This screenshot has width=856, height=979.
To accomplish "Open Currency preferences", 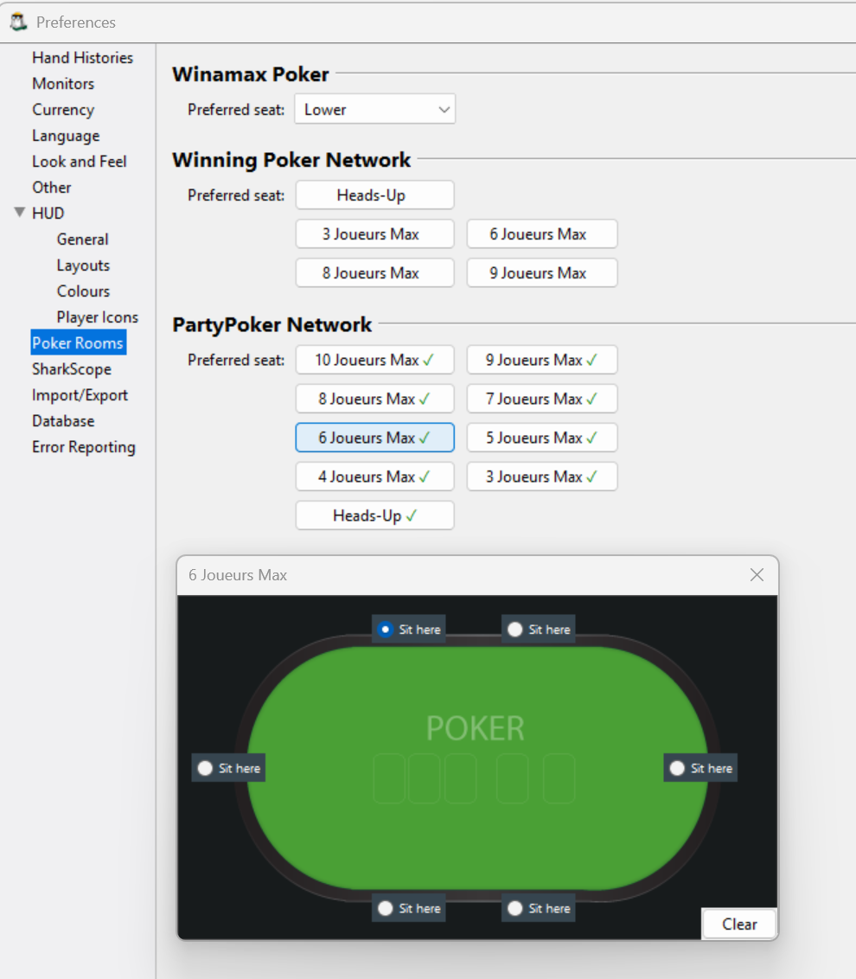I will (x=63, y=109).
